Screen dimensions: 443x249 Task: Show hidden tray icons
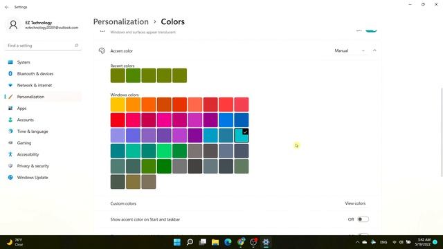click(x=357, y=242)
